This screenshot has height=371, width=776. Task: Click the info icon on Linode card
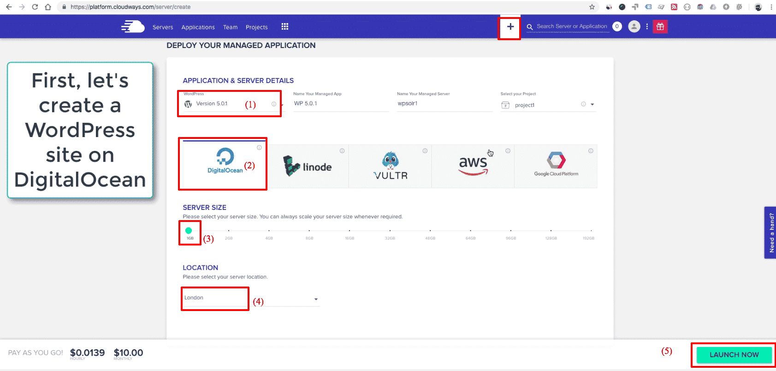(x=342, y=151)
